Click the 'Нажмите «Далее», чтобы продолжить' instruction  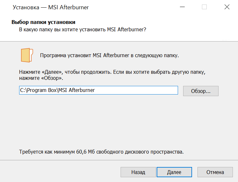pyautogui.click(x=65, y=72)
